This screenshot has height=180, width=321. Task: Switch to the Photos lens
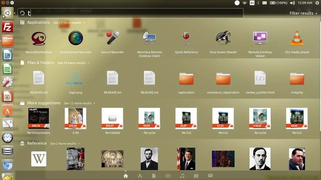pos(196,175)
